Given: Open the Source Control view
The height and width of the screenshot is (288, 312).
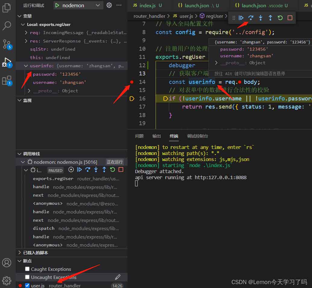Looking at the screenshot, I should click(x=7, y=44).
